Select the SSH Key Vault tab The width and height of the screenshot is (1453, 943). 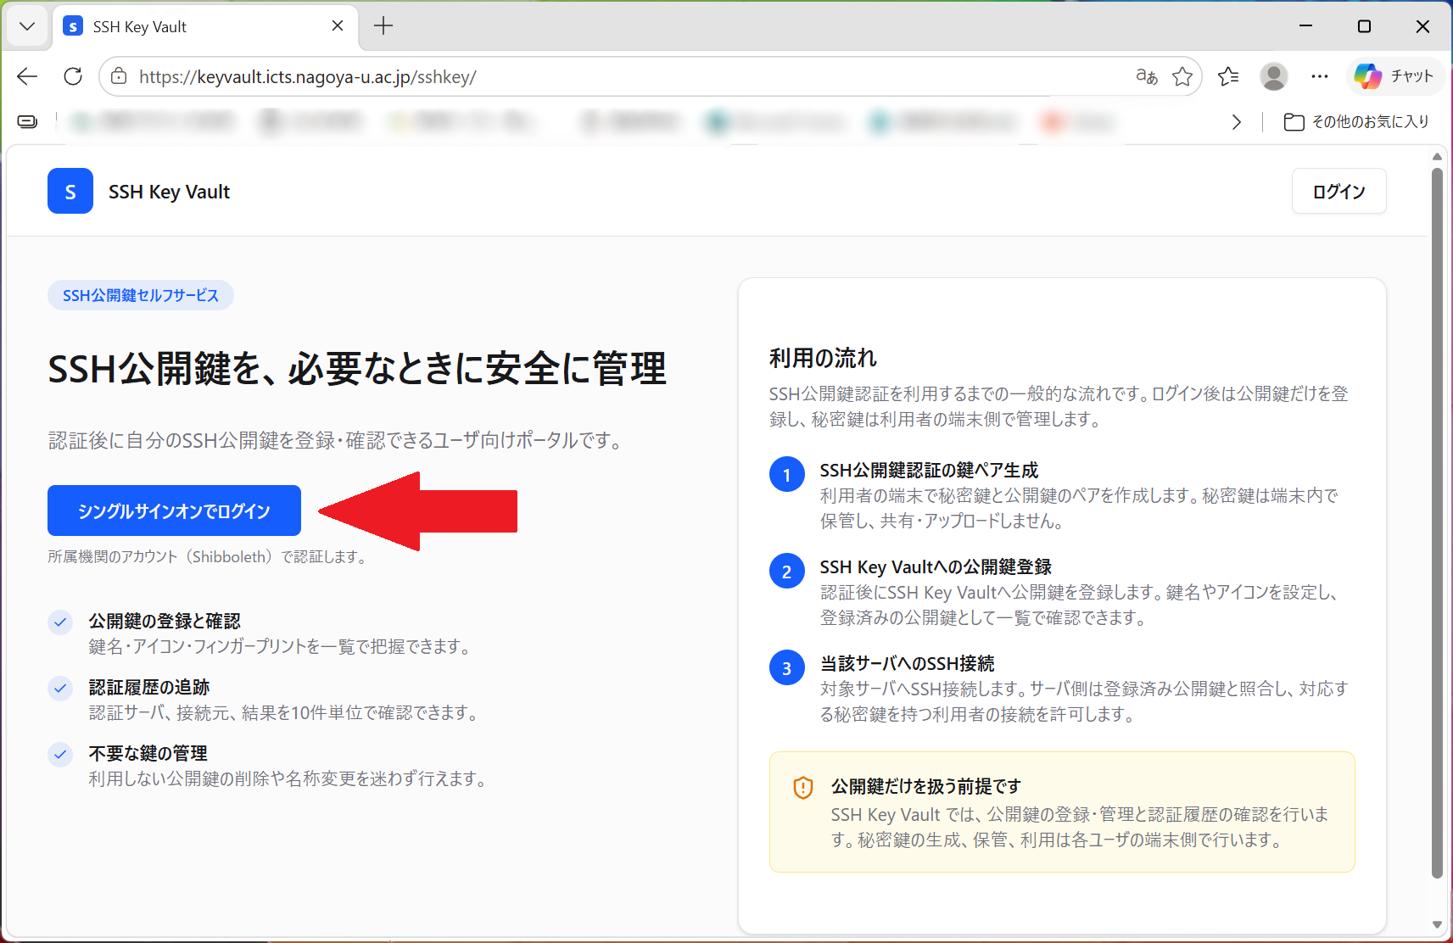pyautogui.click(x=204, y=26)
